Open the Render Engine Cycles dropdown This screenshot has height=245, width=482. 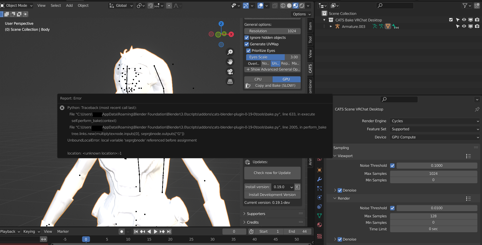pyautogui.click(x=435, y=121)
